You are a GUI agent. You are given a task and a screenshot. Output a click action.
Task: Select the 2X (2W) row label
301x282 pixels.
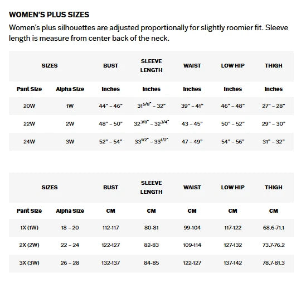[x=29, y=245]
